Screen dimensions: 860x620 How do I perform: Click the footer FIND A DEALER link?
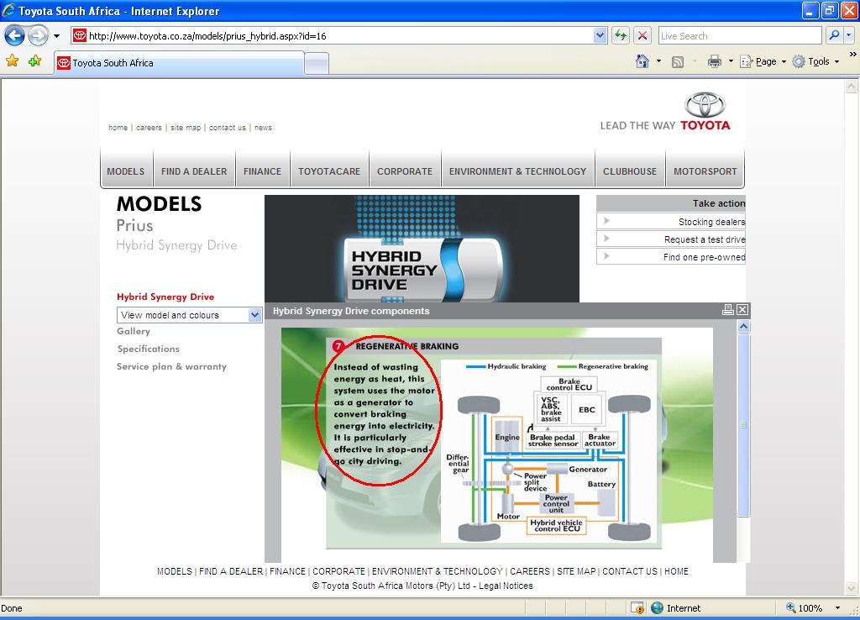click(231, 571)
